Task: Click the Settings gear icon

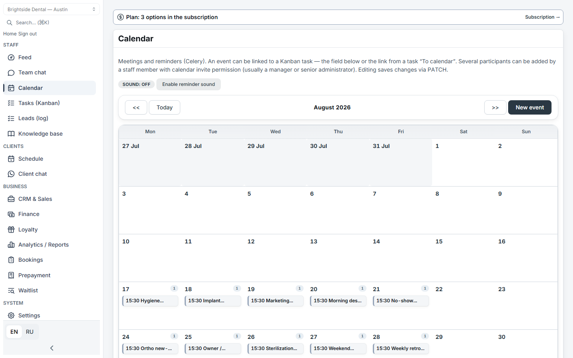Action: (x=11, y=315)
